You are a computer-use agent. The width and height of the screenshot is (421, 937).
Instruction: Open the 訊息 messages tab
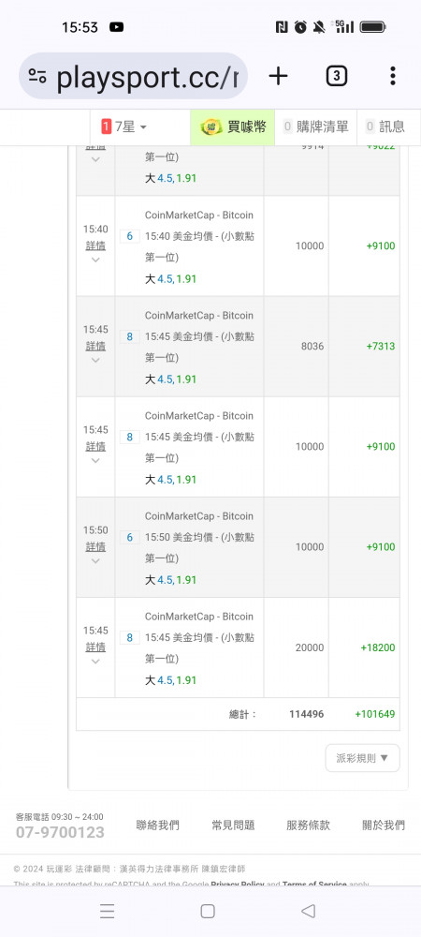(385, 126)
